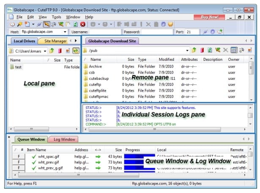Click the Password input field

pos(157,32)
